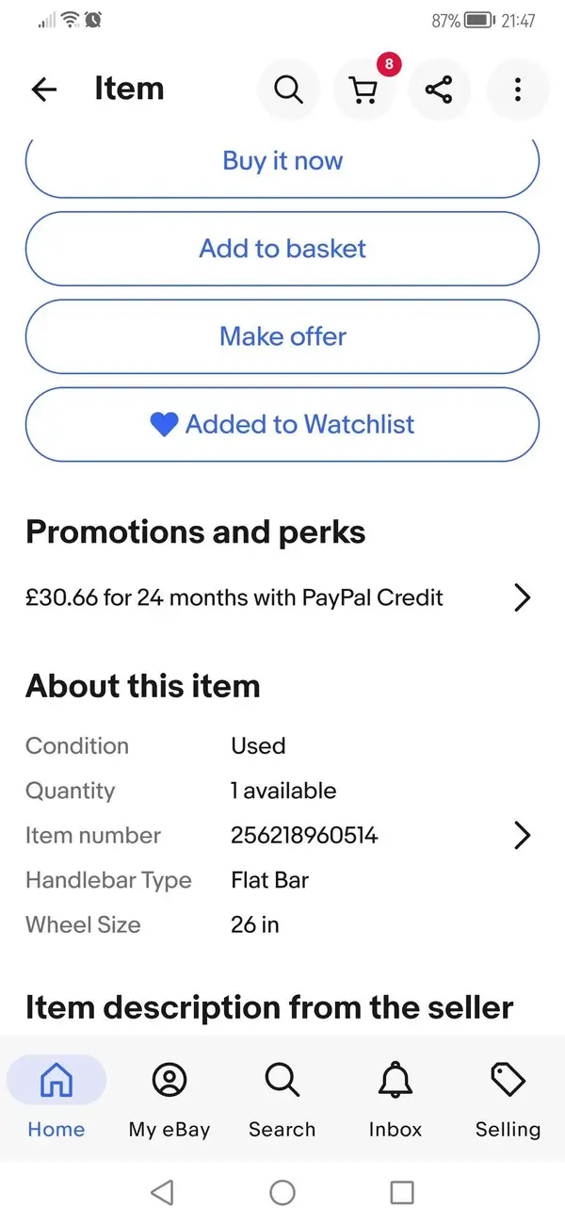Open the three-dot overflow menu
The height and width of the screenshot is (1224, 565).
tap(517, 90)
